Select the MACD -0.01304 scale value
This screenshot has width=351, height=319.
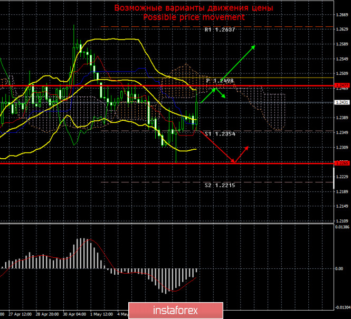click(x=343, y=307)
